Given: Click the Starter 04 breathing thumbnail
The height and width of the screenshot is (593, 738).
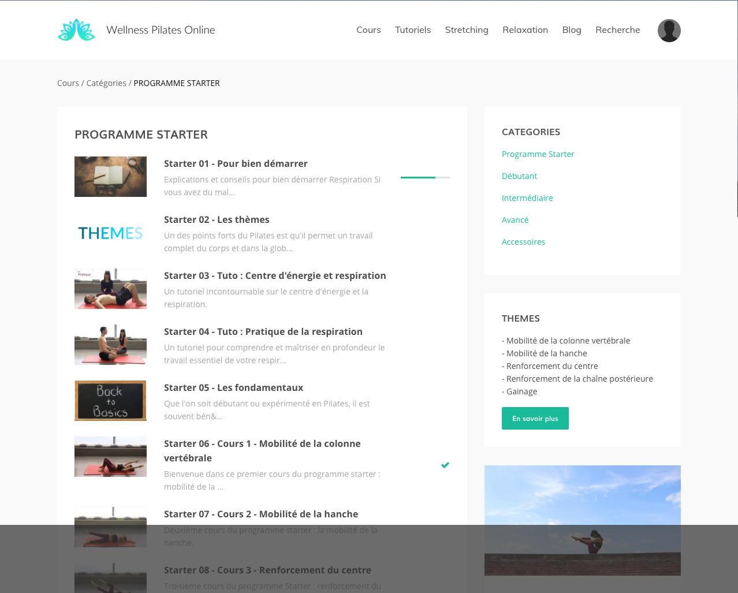Looking at the screenshot, I should (110, 345).
